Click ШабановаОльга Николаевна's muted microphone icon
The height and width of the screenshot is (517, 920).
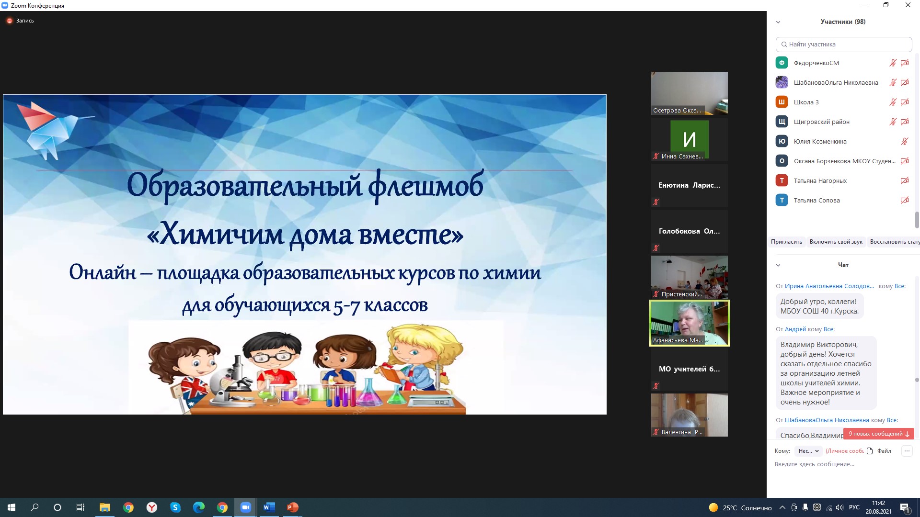[x=893, y=82]
